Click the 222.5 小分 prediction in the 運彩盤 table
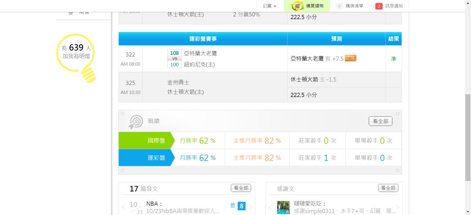The width and height of the screenshot is (471, 215). click(x=304, y=95)
